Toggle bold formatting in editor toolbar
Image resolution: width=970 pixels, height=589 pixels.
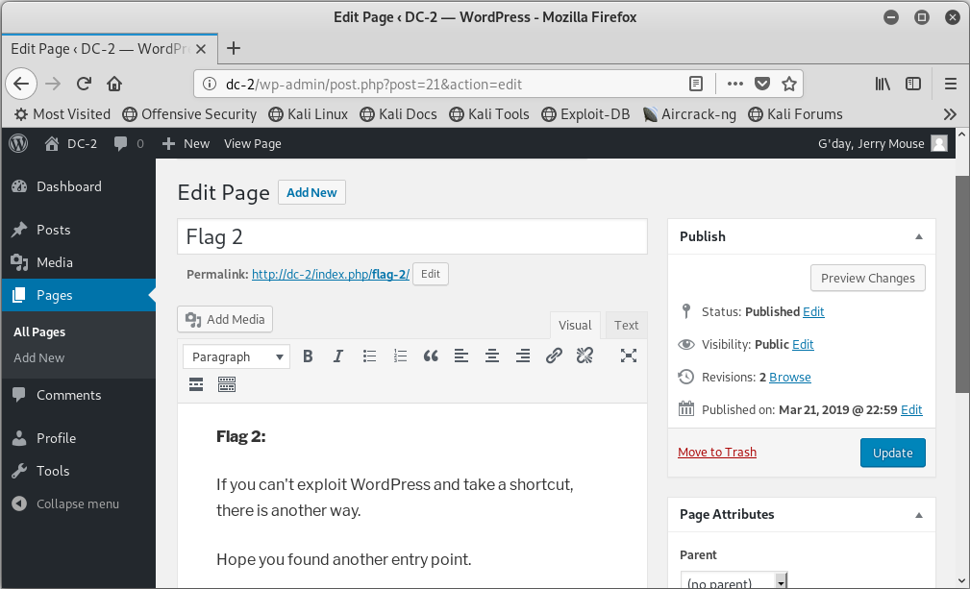click(308, 356)
